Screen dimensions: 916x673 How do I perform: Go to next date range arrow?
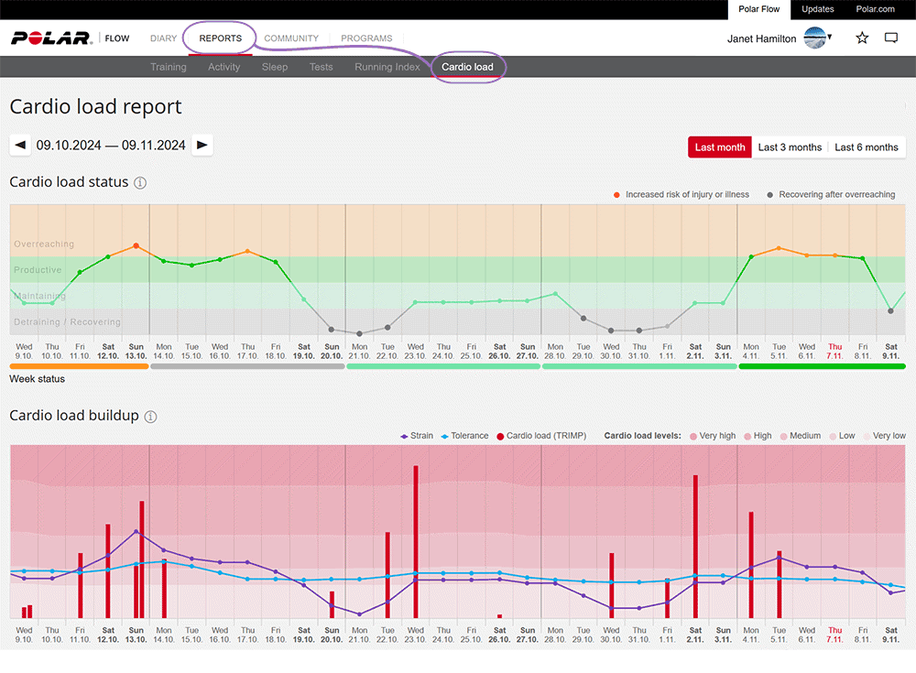202,145
